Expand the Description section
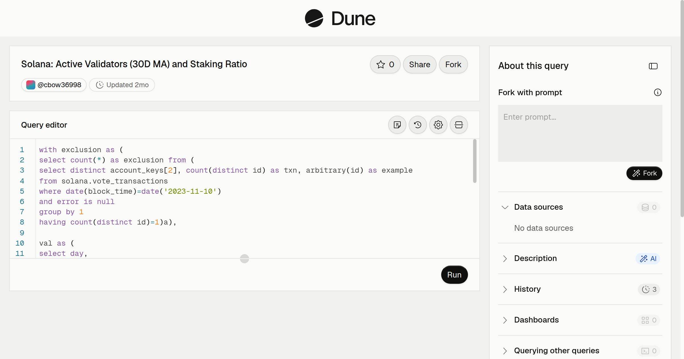684x359 pixels. 505,258
